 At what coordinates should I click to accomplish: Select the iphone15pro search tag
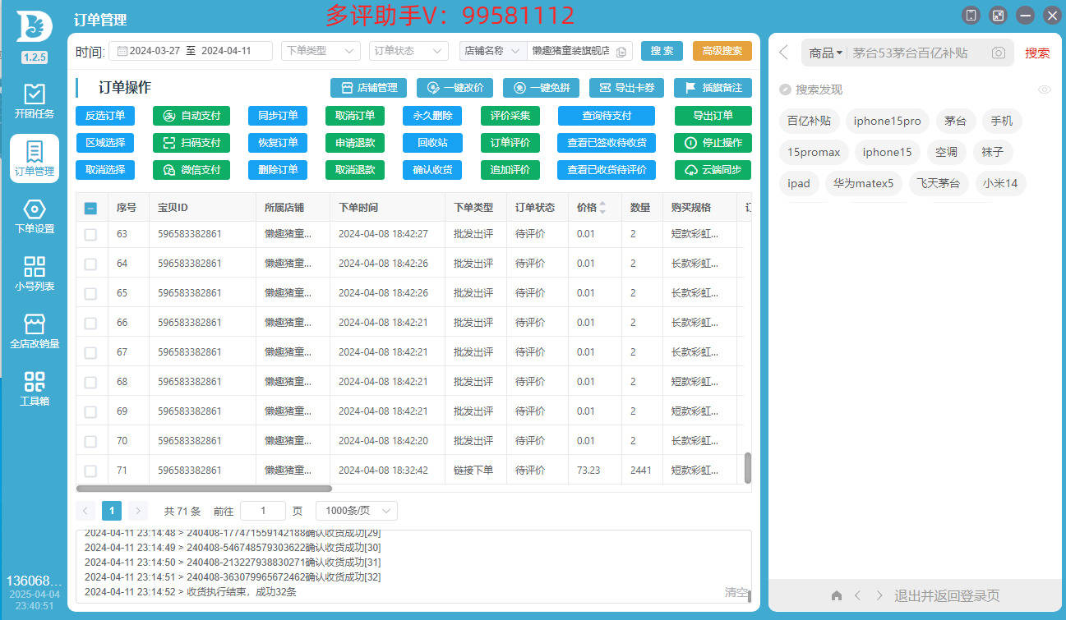[x=887, y=122]
